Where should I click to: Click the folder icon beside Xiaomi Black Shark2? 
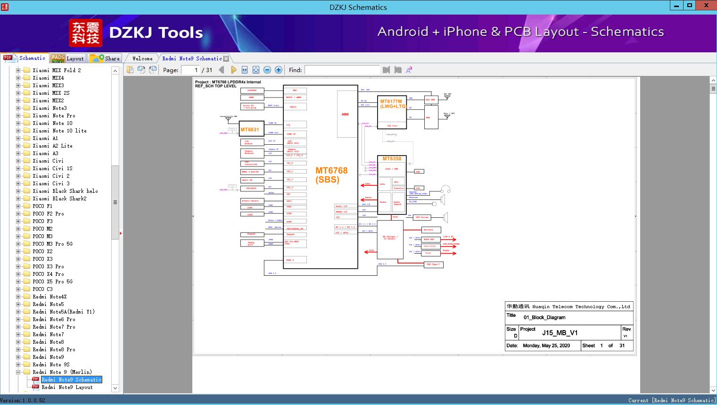click(27, 198)
